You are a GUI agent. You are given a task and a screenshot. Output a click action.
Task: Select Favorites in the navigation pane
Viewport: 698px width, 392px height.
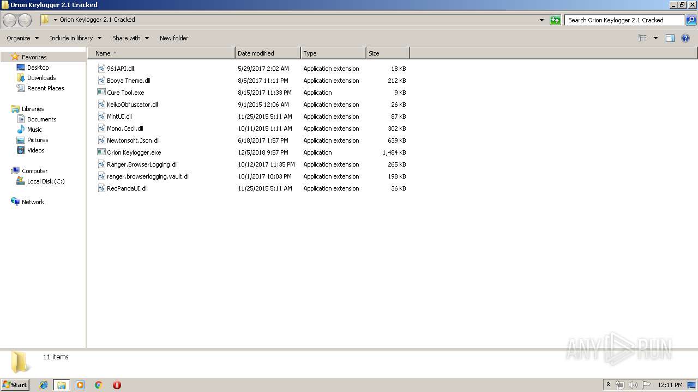[x=34, y=57]
